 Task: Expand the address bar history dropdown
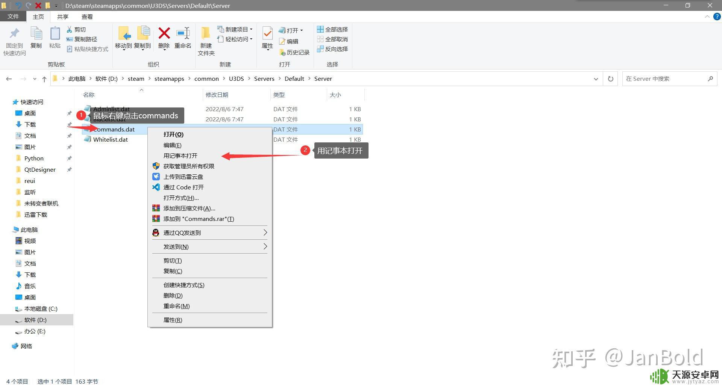[x=596, y=79]
